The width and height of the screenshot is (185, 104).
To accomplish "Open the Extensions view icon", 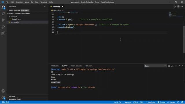I will [x=3, y=34].
